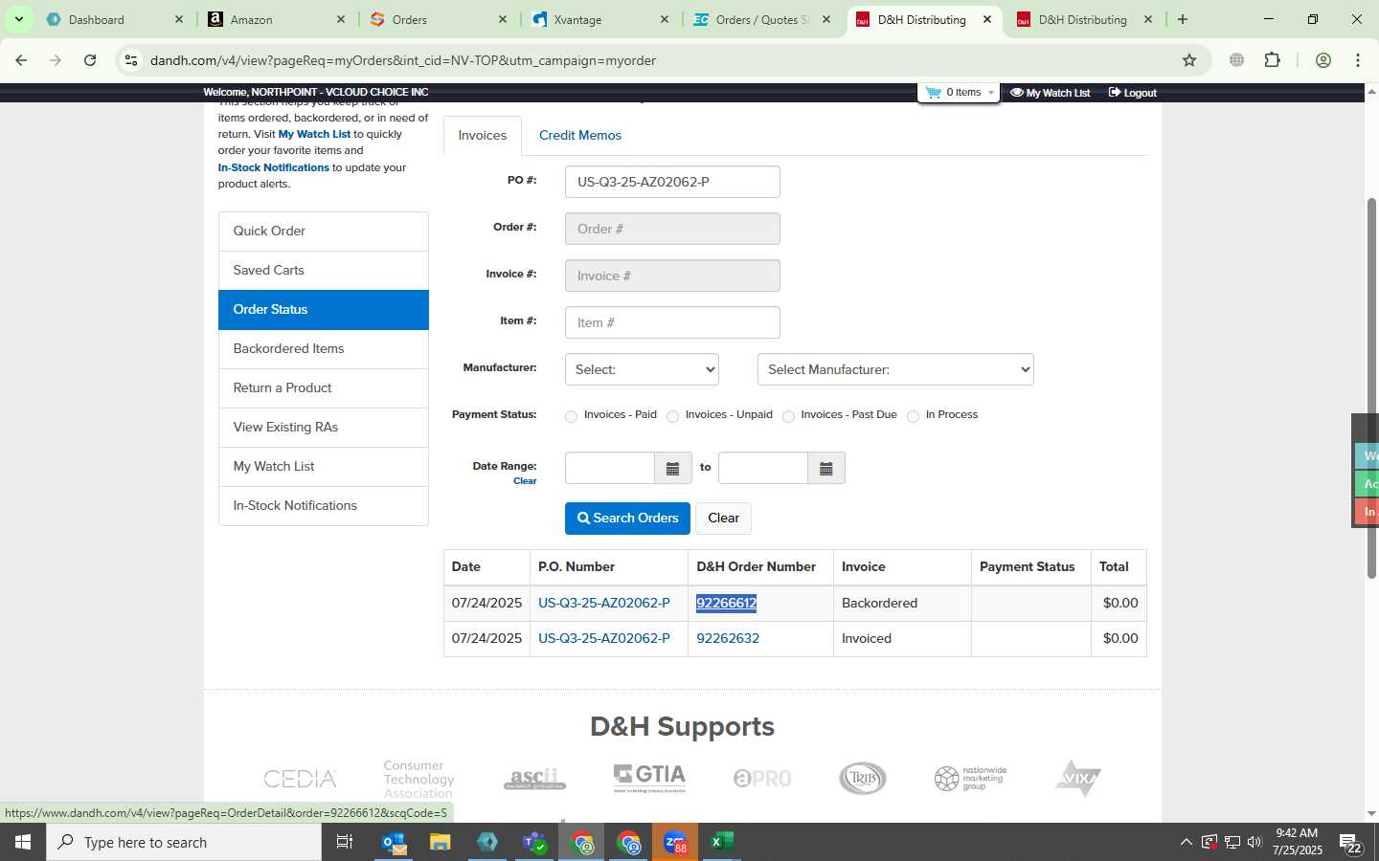Click the end date range field
This screenshot has width=1379, height=861.
pos(763,469)
